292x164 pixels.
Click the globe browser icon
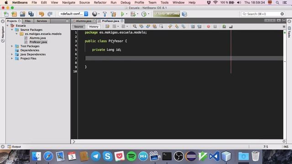94,14
